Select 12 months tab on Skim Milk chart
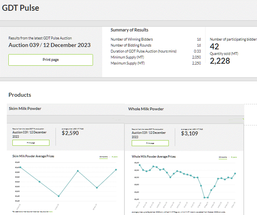This screenshot has height=215, width=257. point(103,157)
